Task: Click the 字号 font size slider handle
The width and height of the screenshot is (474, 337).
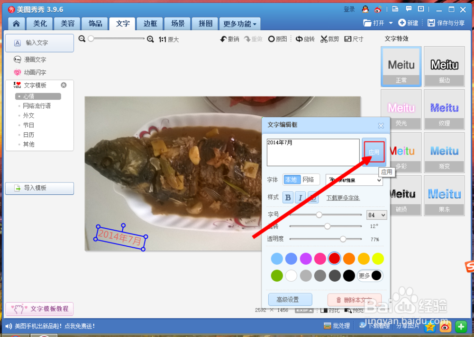Action: pyautogui.click(x=319, y=215)
